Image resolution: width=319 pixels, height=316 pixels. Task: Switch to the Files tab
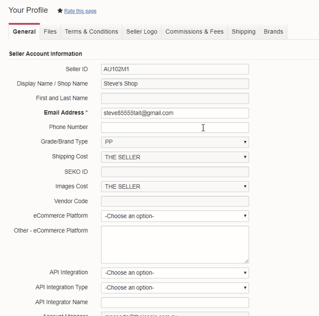[x=50, y=32]
